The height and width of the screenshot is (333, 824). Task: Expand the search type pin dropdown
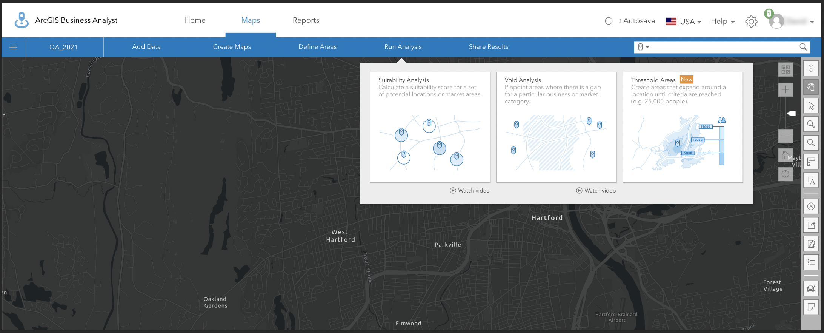(x=643, y=47)
